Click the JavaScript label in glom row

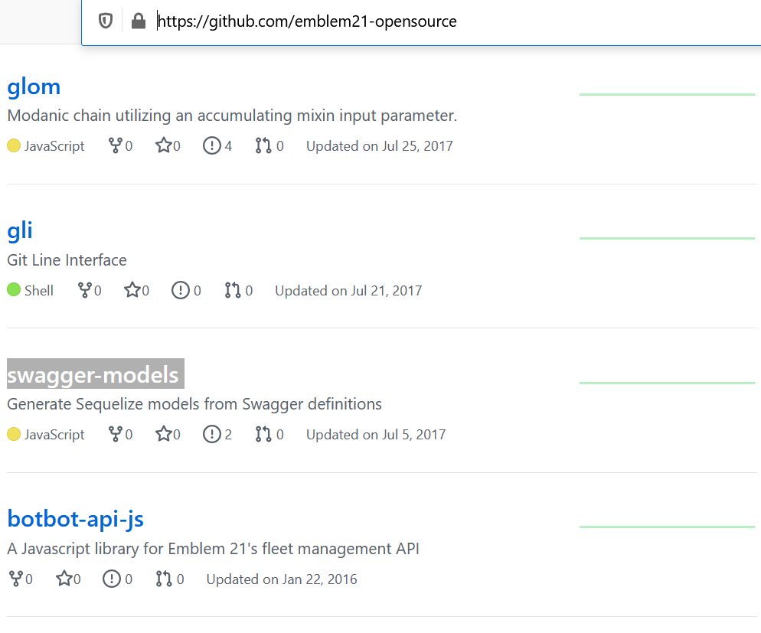(x=54, y=146)
